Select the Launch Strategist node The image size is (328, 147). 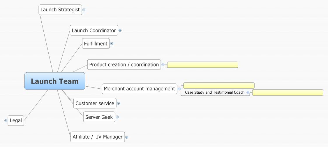(60, 10)
